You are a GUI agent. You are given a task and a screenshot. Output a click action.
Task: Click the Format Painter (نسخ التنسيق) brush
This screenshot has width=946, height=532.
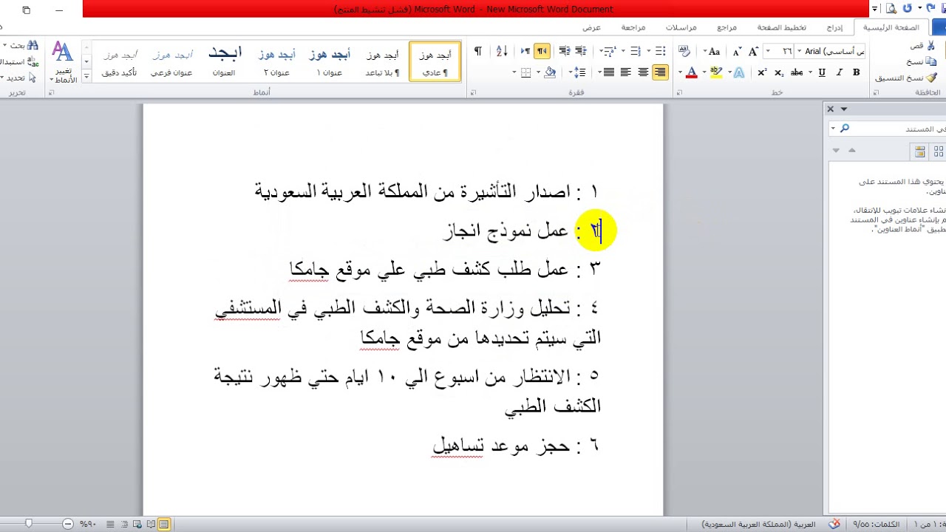pos(933,77)
